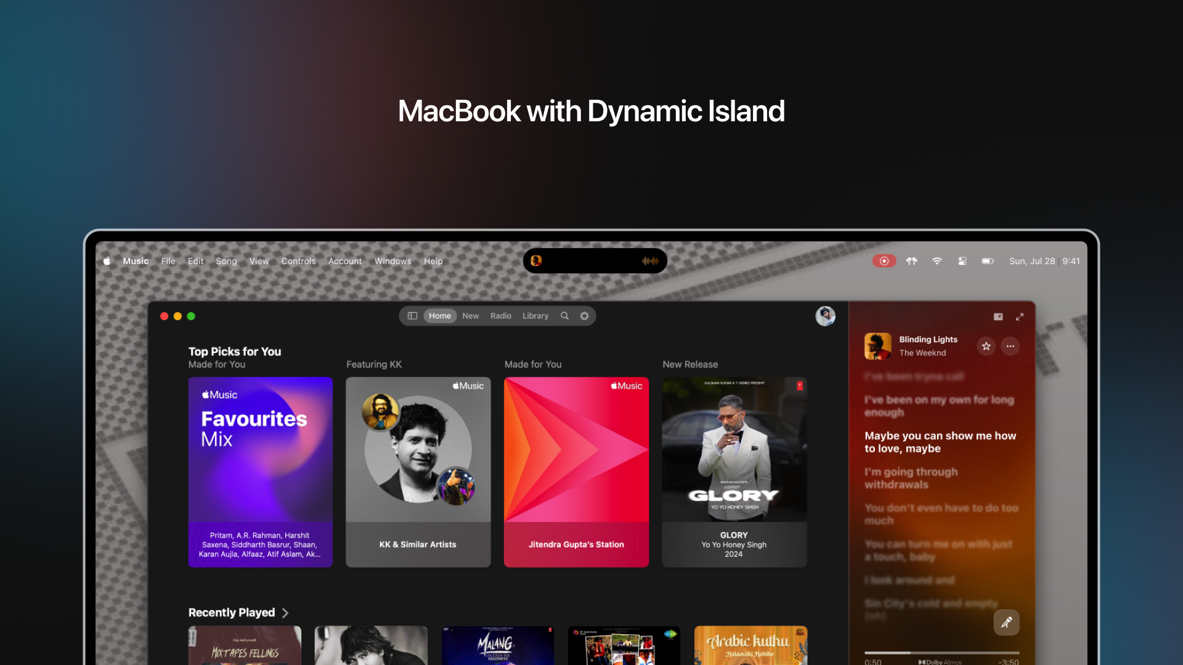
Task: Open settings gear in Music toolbar
Action: coord(584,316)
